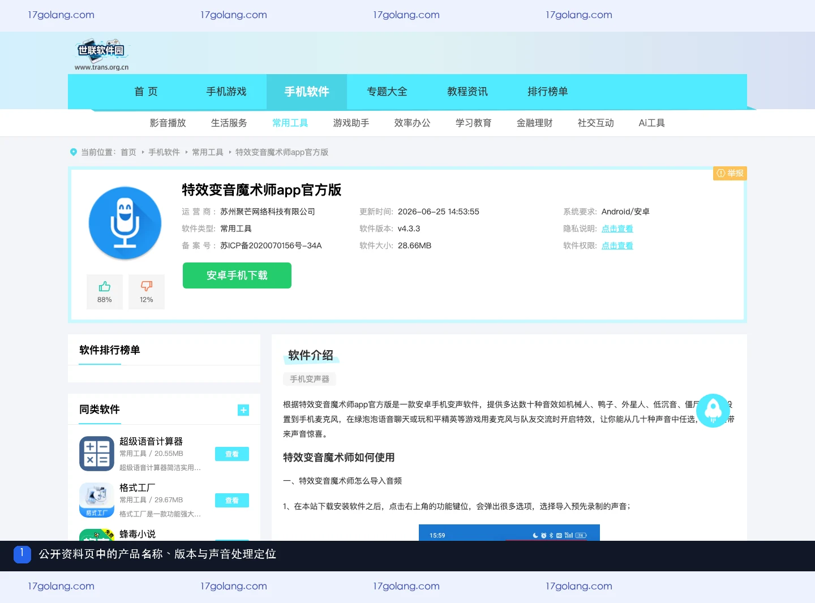Open 隐私说明 点击查看 link

point(617,229)
